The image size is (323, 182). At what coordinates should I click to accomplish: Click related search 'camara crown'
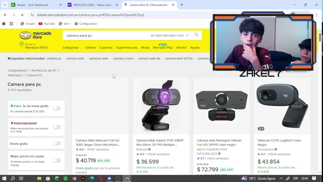123,58
